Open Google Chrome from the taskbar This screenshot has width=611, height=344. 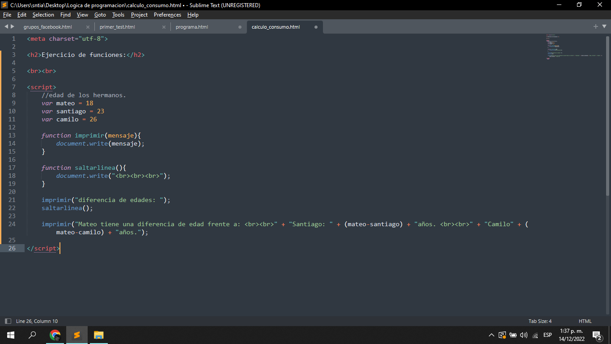click(x=55, y=335)
